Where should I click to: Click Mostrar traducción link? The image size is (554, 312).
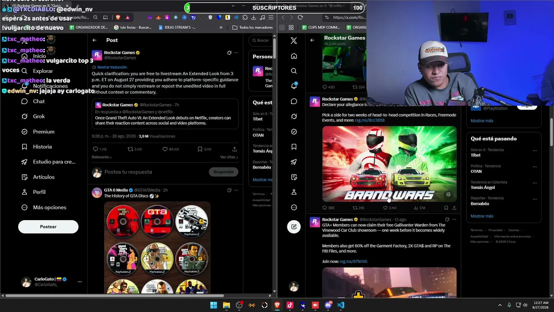click(112, 68)
